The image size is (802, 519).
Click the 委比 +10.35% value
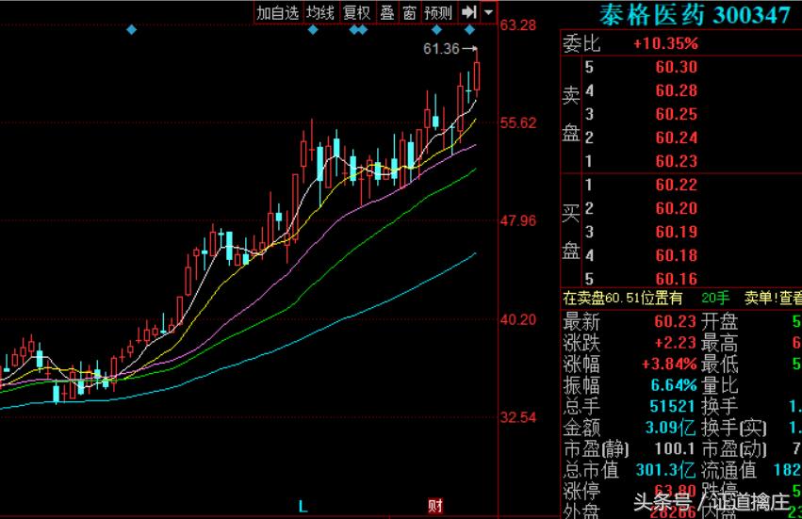point(665,43)
